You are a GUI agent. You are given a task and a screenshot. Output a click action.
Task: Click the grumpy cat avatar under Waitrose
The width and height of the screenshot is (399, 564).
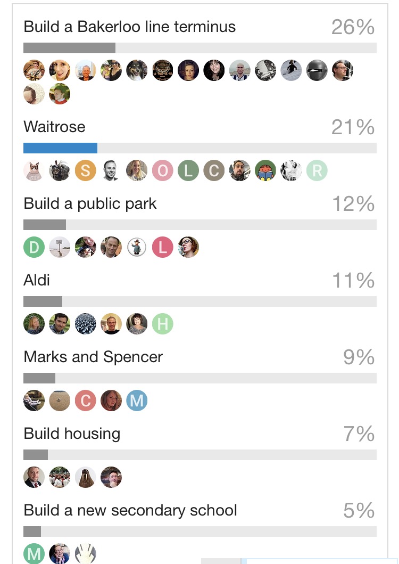[x=34, y=170]
